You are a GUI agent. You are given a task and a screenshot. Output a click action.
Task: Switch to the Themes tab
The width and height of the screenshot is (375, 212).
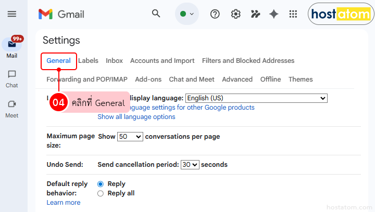click(301, 79)
